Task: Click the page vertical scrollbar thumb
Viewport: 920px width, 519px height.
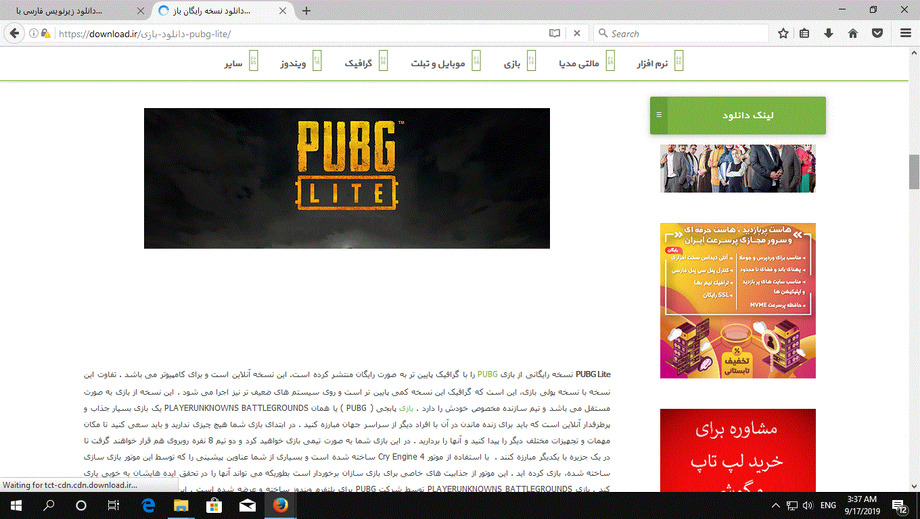Action: [914, 172]
